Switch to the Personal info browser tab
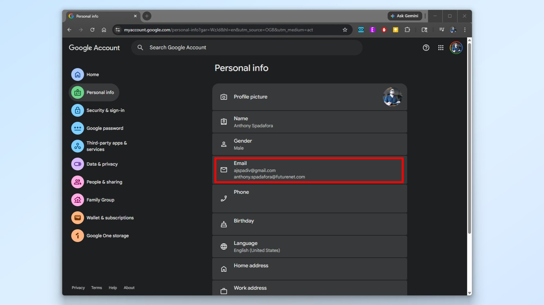544x305 pixels. (96, 16)
